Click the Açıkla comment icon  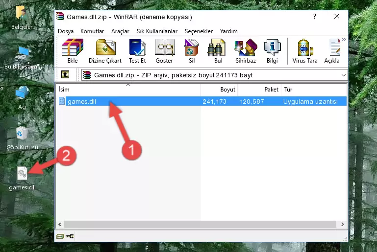tap(332, 51)
